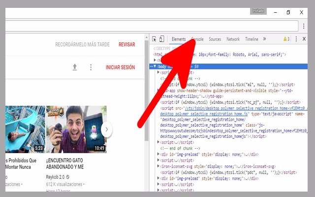
Task: Toggle the device toolbar icon
Action: click(161, 39)
